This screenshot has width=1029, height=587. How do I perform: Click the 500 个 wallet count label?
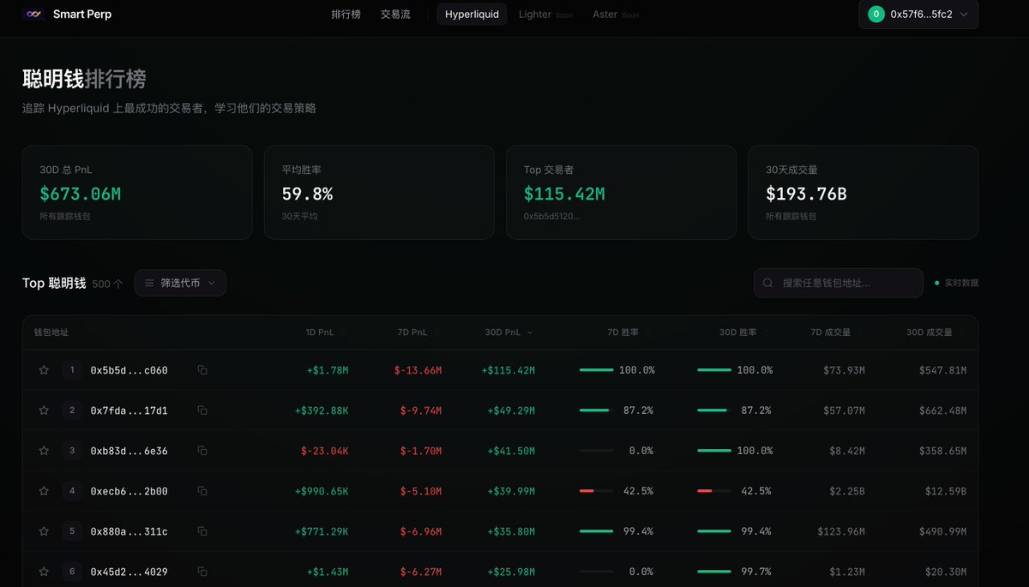pos(107,284)
